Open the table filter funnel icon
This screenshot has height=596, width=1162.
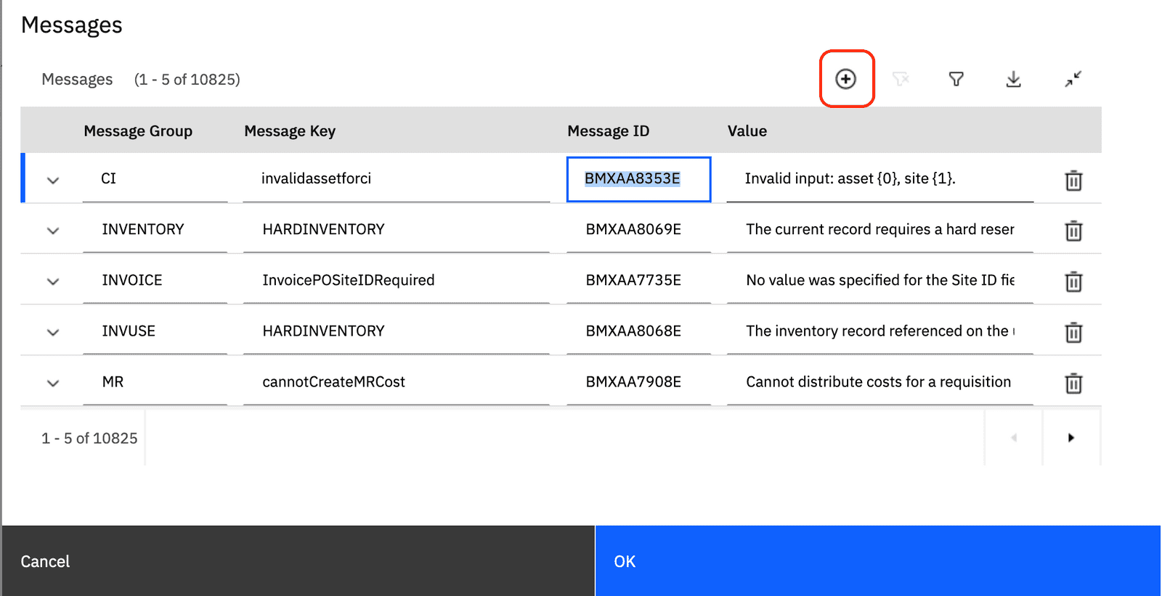tap(956, 79)
